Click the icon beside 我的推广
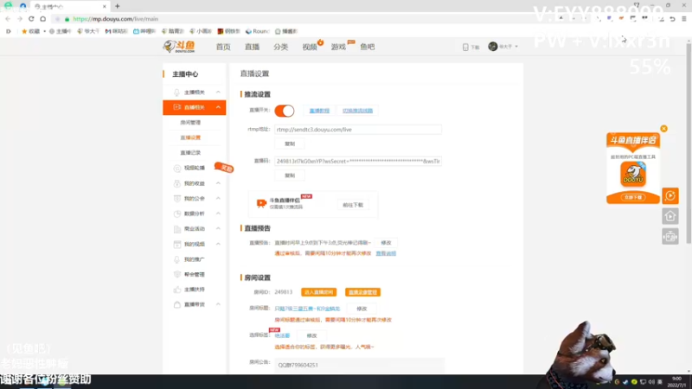The height and width of the screenshot is (389, 692). [x=177, y=259]
